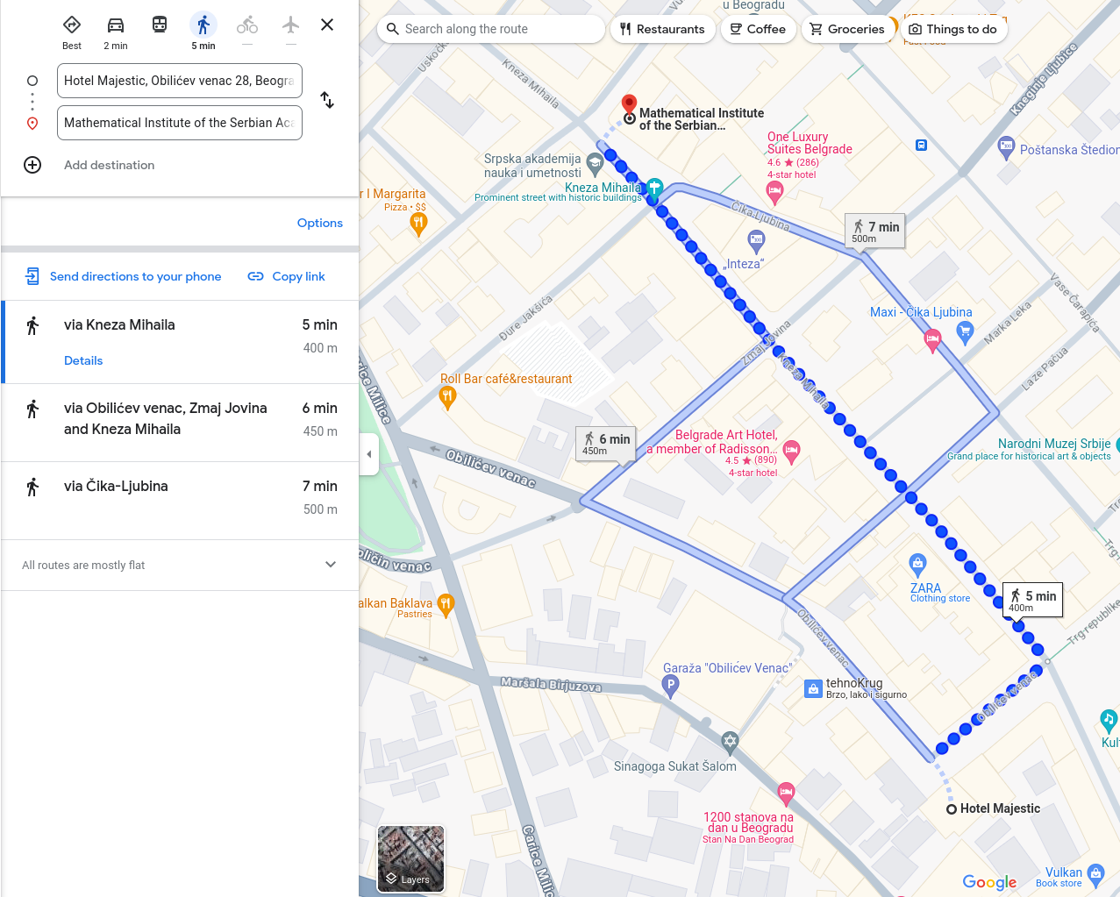This screenshot has width=1120, height=897.
Task: Click the Poštanska Štedionica pin
Action: (x=1007, y=146)
